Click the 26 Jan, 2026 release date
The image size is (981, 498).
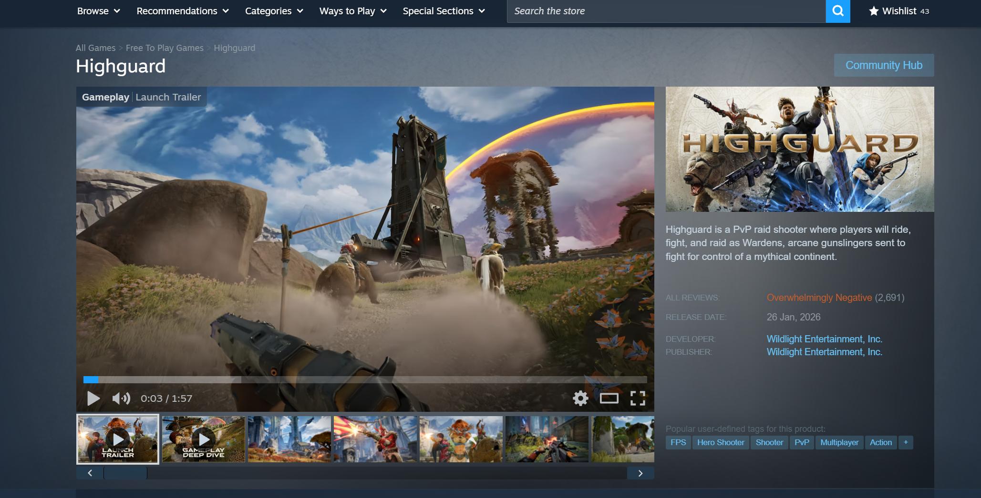pyautogui.click(x=794, y=317)
